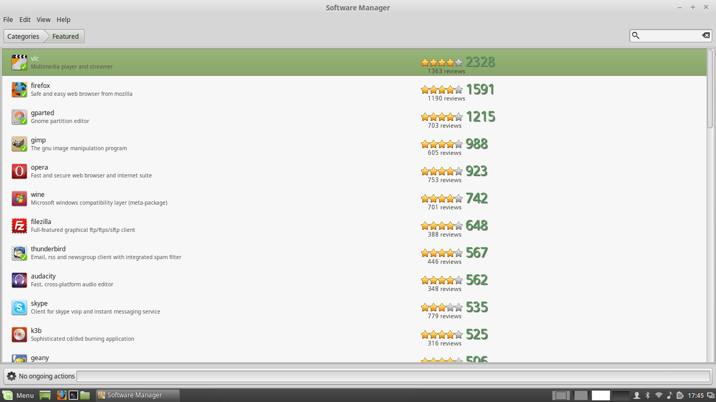Select the k3b entry title
Viewport: 716px width, 402px height.
[x=36, y=330]
